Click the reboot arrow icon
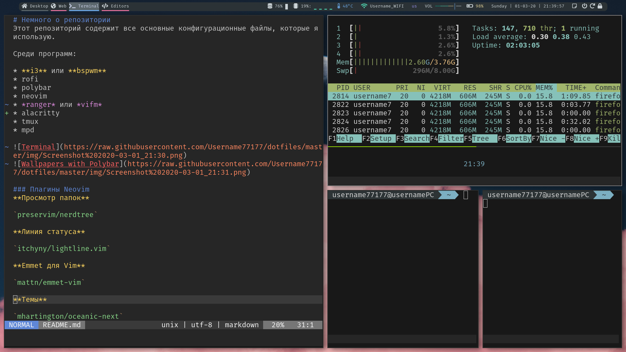The height and width of the screenshot is (352, 626). pos(592,6)
